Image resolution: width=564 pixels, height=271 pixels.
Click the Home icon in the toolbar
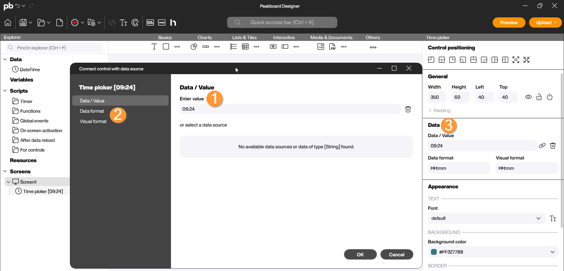click(x=8, y=23)
